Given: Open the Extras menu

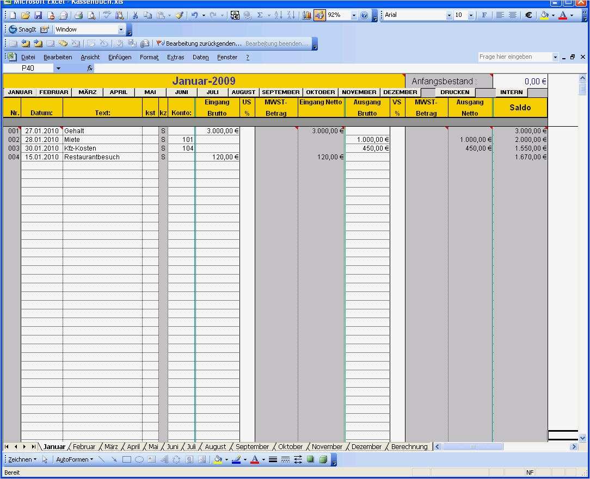Looking at the screenshot, I should 175,57.
